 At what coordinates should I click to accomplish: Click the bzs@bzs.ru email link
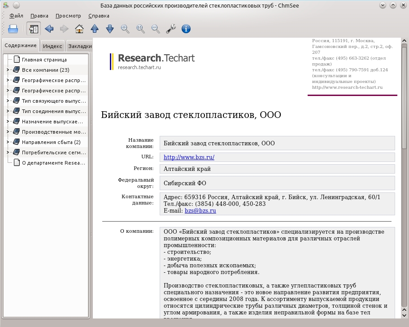pos(200,211)
